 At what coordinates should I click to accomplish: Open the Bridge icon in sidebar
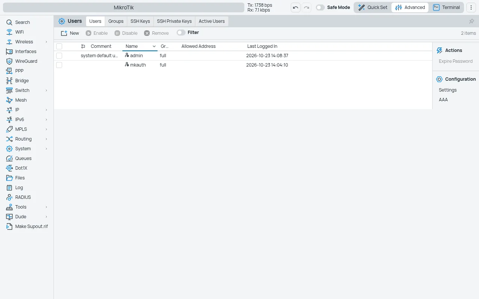(9, 81)
